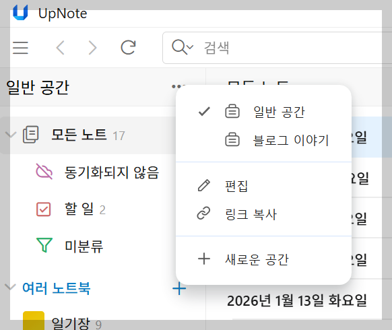Screen dimensions: 392x330
Task: Create a 새로운 공간 from the menu
Action: tap(264, 259)
